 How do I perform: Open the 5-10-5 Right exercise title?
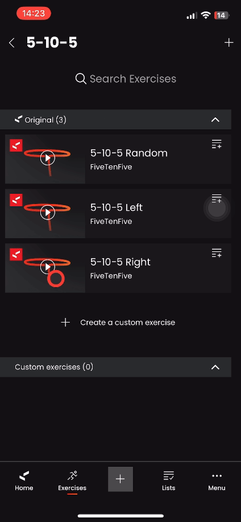pos(120,262)
